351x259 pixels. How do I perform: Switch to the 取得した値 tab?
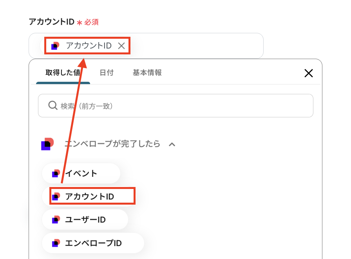click(x=63, y=73)
